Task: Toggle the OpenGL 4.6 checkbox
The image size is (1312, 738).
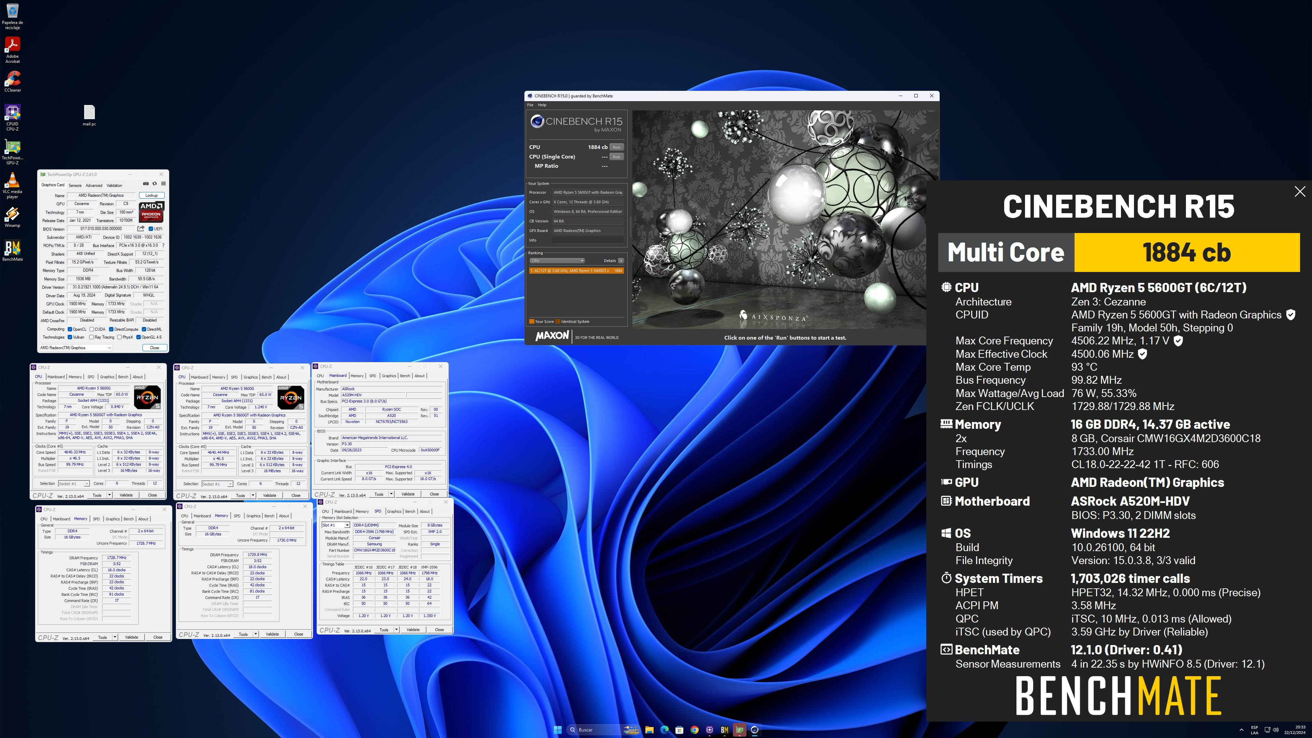Action: coord(138,337)
